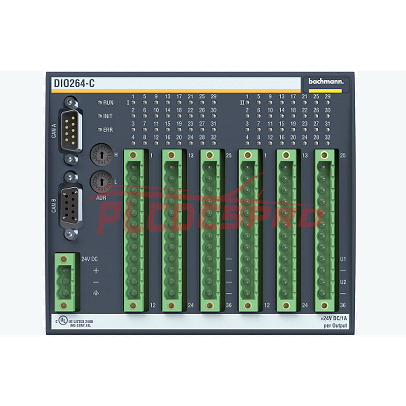This screenshot has width=406, height=406.
Task: Click the ADR label below the rotary switches
Action: click(x=101, y=197)
